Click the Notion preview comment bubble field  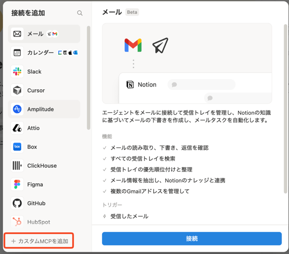(201, 85)
